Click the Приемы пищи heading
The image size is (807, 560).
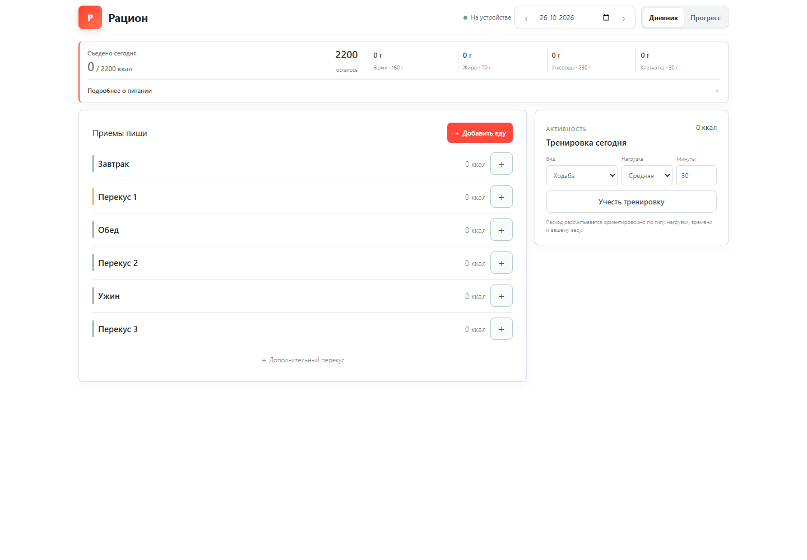click(x=120, y=133)
